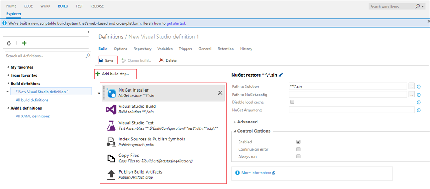Open the get started link in banner

pos(176,23)
